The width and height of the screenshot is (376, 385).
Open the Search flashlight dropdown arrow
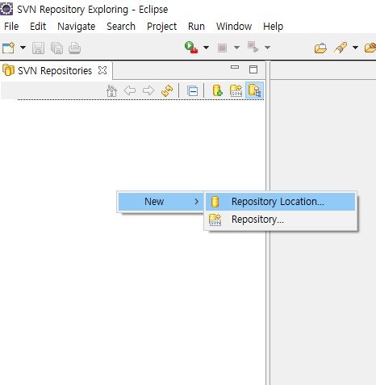(355, 48)
